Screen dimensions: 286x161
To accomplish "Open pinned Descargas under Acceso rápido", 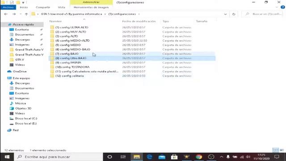I will (x=22, y=40).
